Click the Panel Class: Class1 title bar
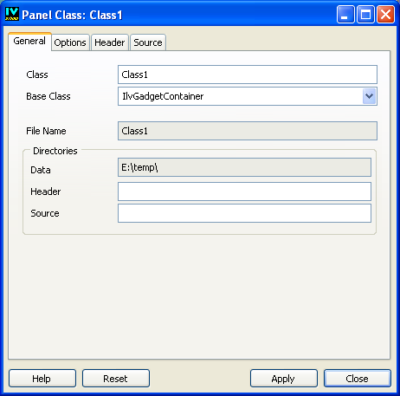Image resolution: width=400 pixels, height=396 pixels. point(173,14)
